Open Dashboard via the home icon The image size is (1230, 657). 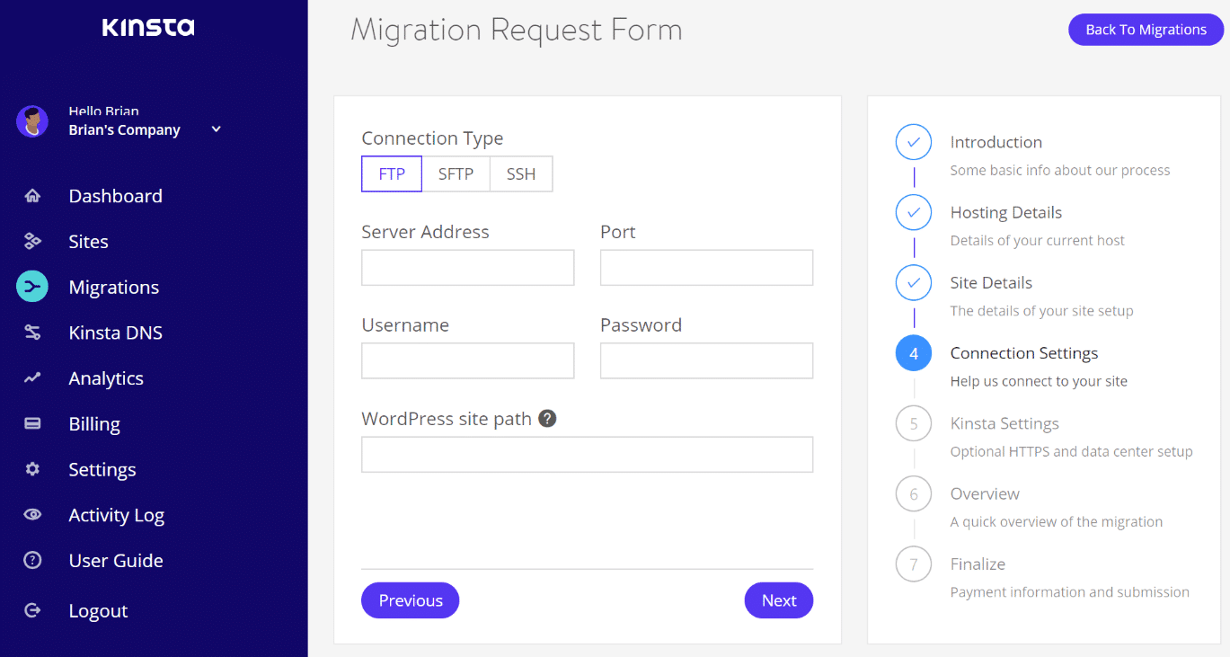pos(32,196)
